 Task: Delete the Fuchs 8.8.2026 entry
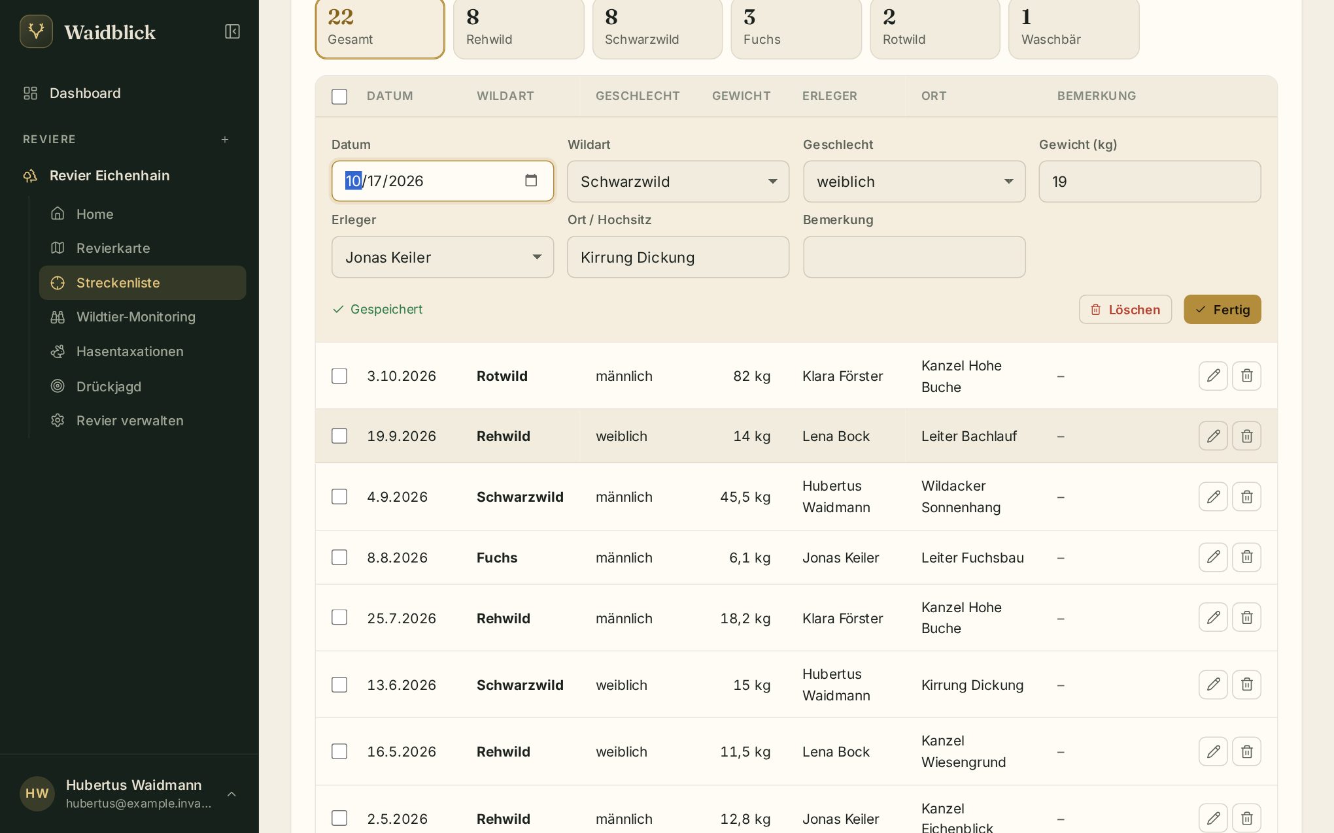click(x=1246, y=557)
